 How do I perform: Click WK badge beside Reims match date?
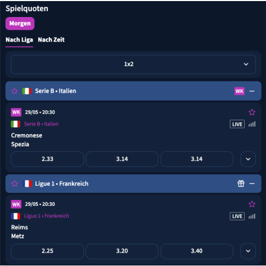(16, 204)
